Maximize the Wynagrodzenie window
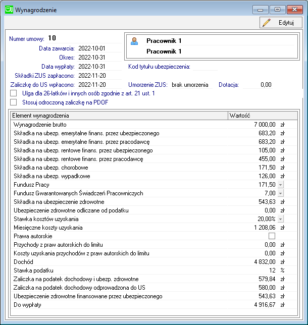The height and width of the screenshot is (325, 308). (x=277, y=10)
